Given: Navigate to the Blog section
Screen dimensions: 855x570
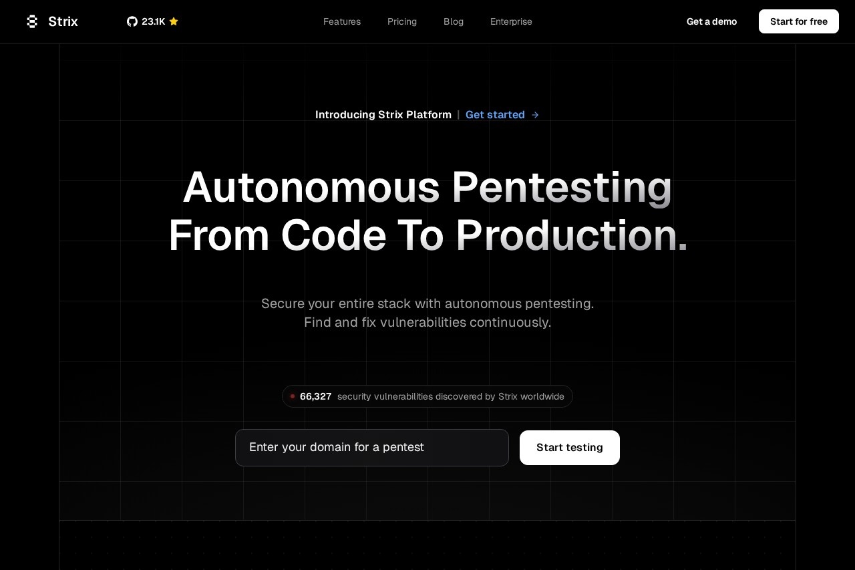Looking at the screenshot, I should [x=454, y=21].
